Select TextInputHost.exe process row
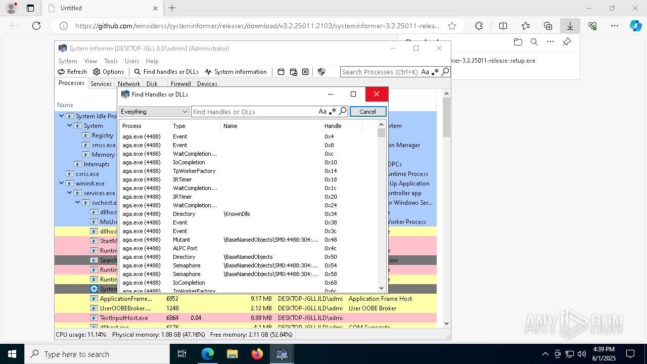This screenshot has height=364, width=647. pyautogui.click(x=246, y=318)
